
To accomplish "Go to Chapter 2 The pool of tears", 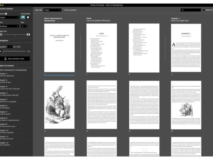I will tap(6, 81).
